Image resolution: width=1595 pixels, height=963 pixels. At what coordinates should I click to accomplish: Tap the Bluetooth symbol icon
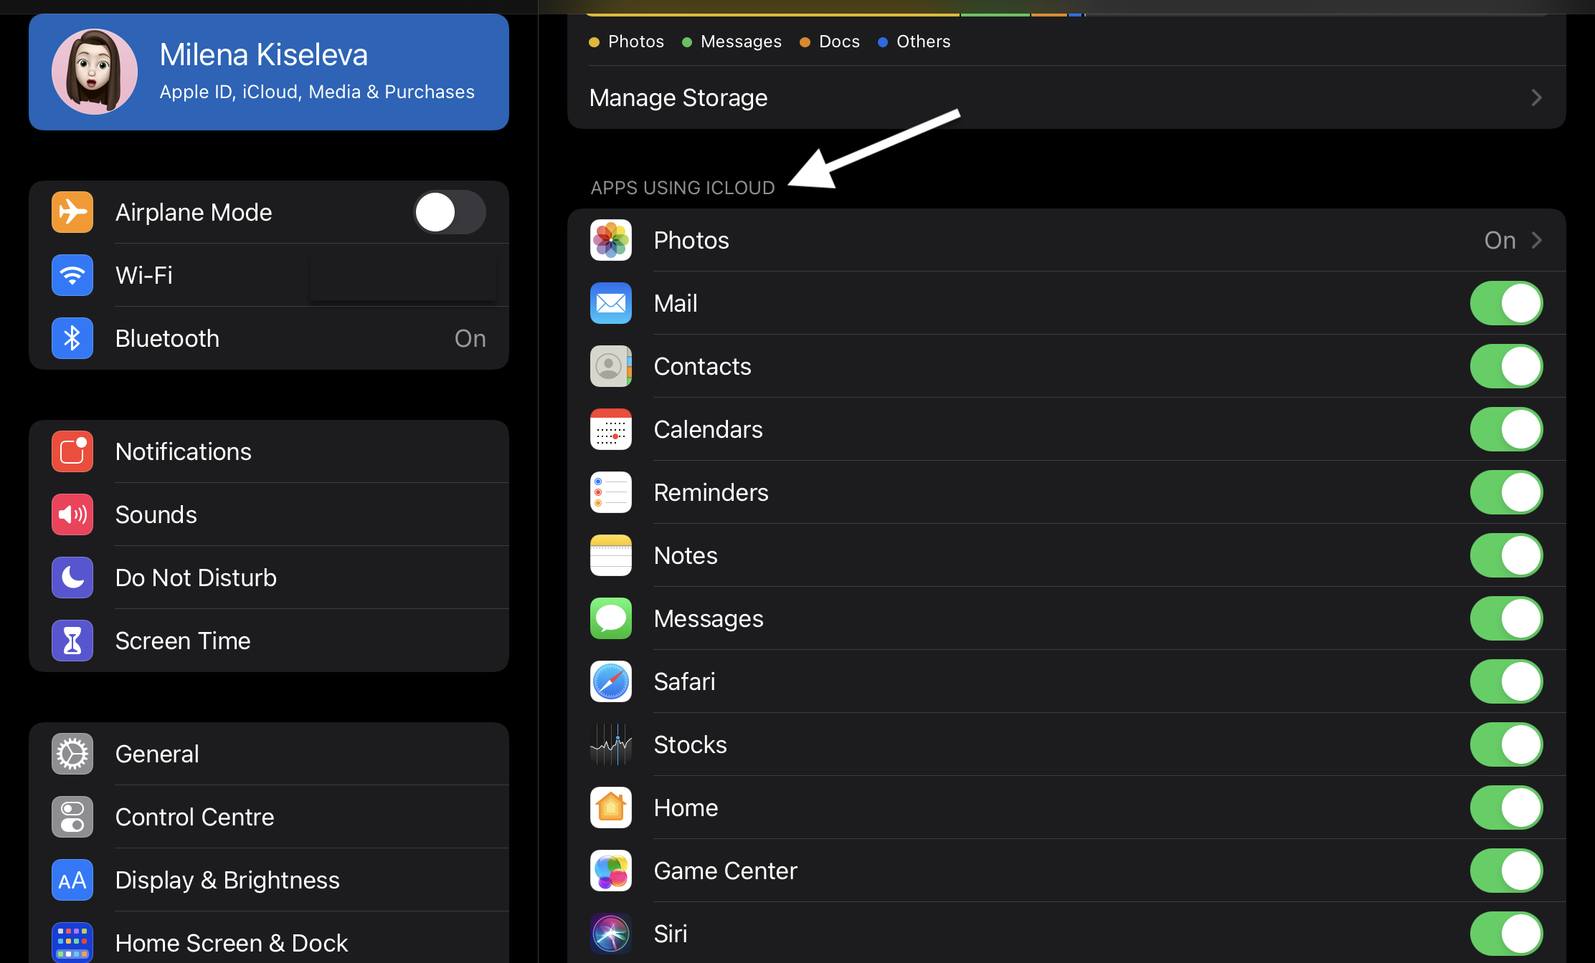click(x=72, y=338)
